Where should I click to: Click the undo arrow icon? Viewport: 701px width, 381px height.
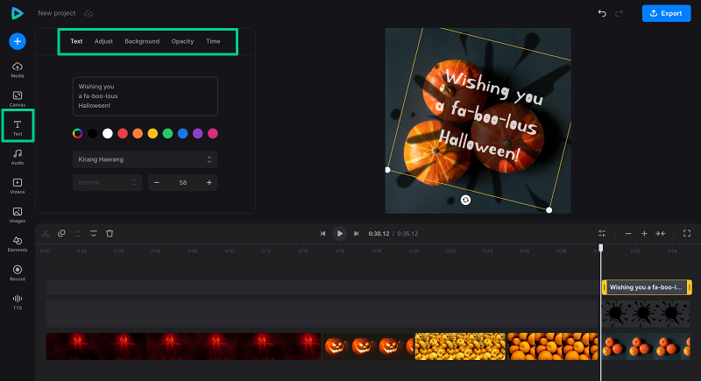pyautogui.click(x=601, y=13)
